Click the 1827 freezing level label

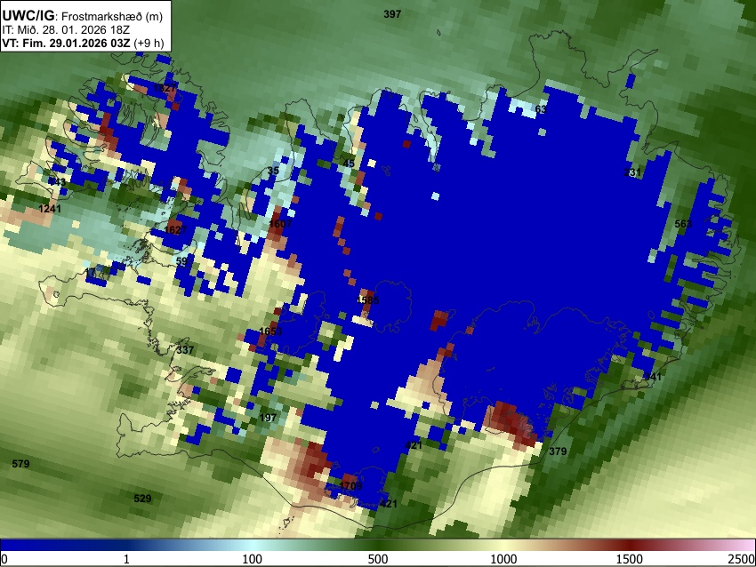(165, 88)
